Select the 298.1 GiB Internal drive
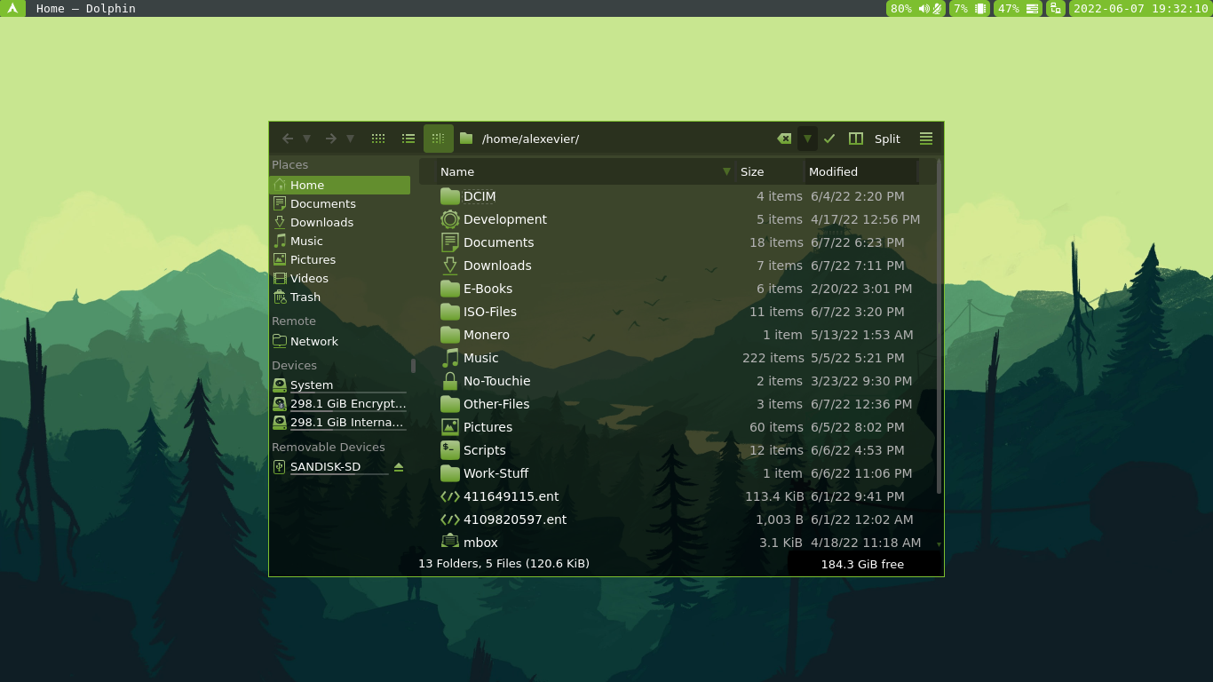The image size is (1213, 682). click(x=339, y=422)
